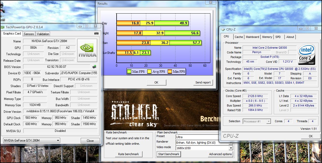
Task: Click the Rain Max FPS bar 57.7
Action: (185, 42)
